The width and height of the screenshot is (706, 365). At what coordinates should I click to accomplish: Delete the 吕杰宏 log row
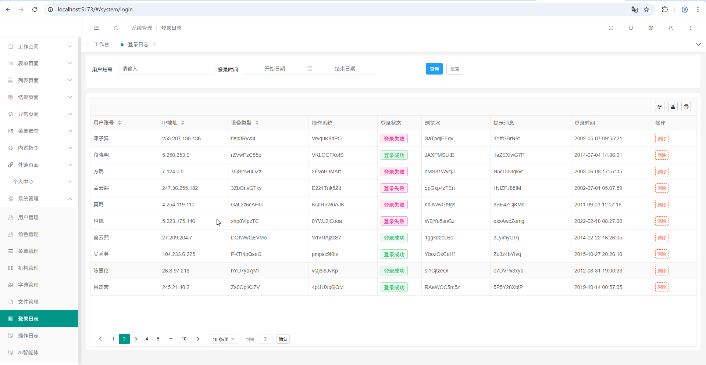tap(662, 287)
